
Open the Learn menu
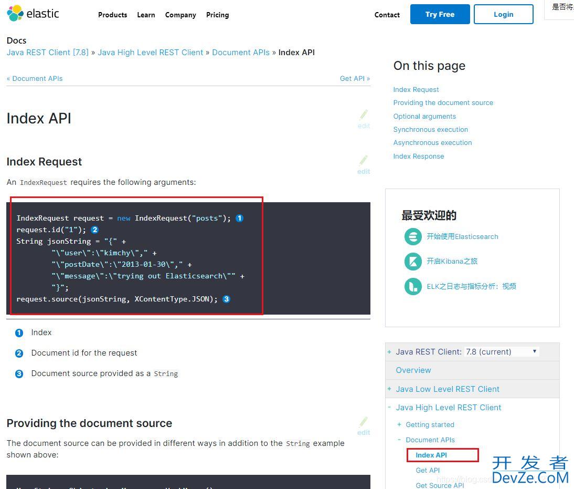(x=146, y=15)
